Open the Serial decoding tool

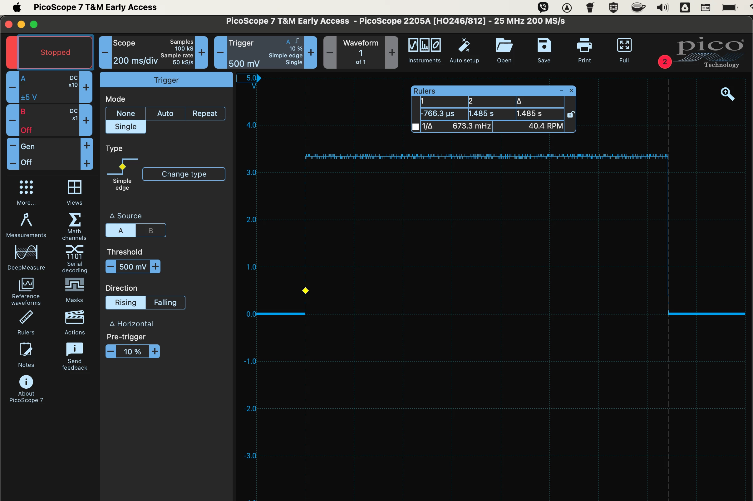[74, 259]
